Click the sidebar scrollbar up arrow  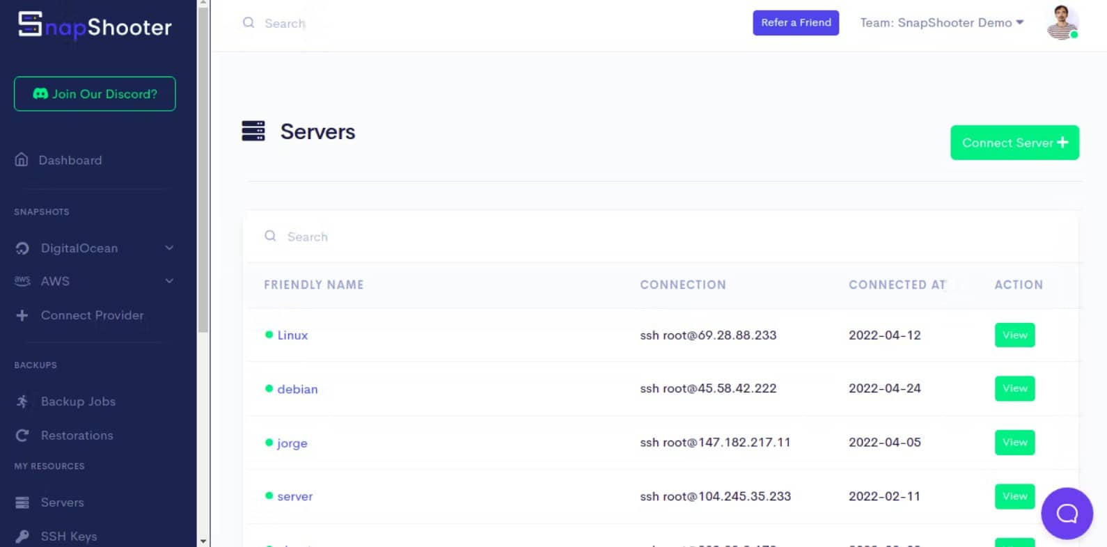click(203, 4)
